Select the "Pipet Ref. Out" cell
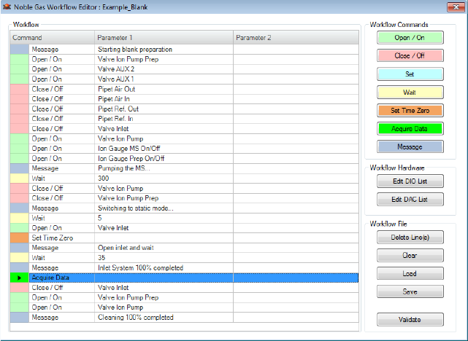This screenshot has height=341, width=468. point(164,109)
